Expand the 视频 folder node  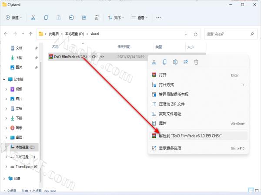[6, 89]
